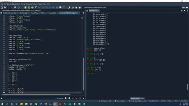Open the Search menu

[9, 4]
